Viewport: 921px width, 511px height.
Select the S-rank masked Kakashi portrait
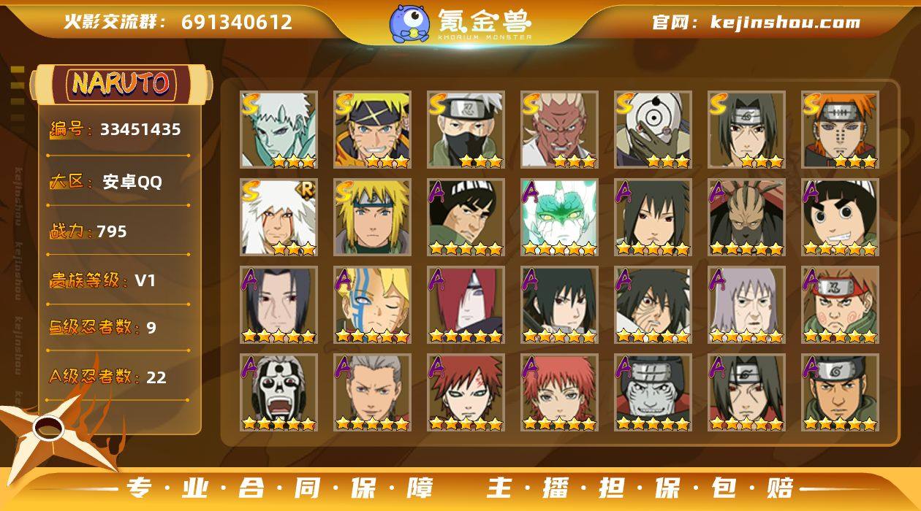[466, 129]
